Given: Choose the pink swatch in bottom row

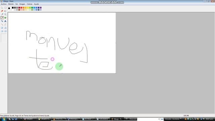Looking at the screenshot, I should point(21,10).
